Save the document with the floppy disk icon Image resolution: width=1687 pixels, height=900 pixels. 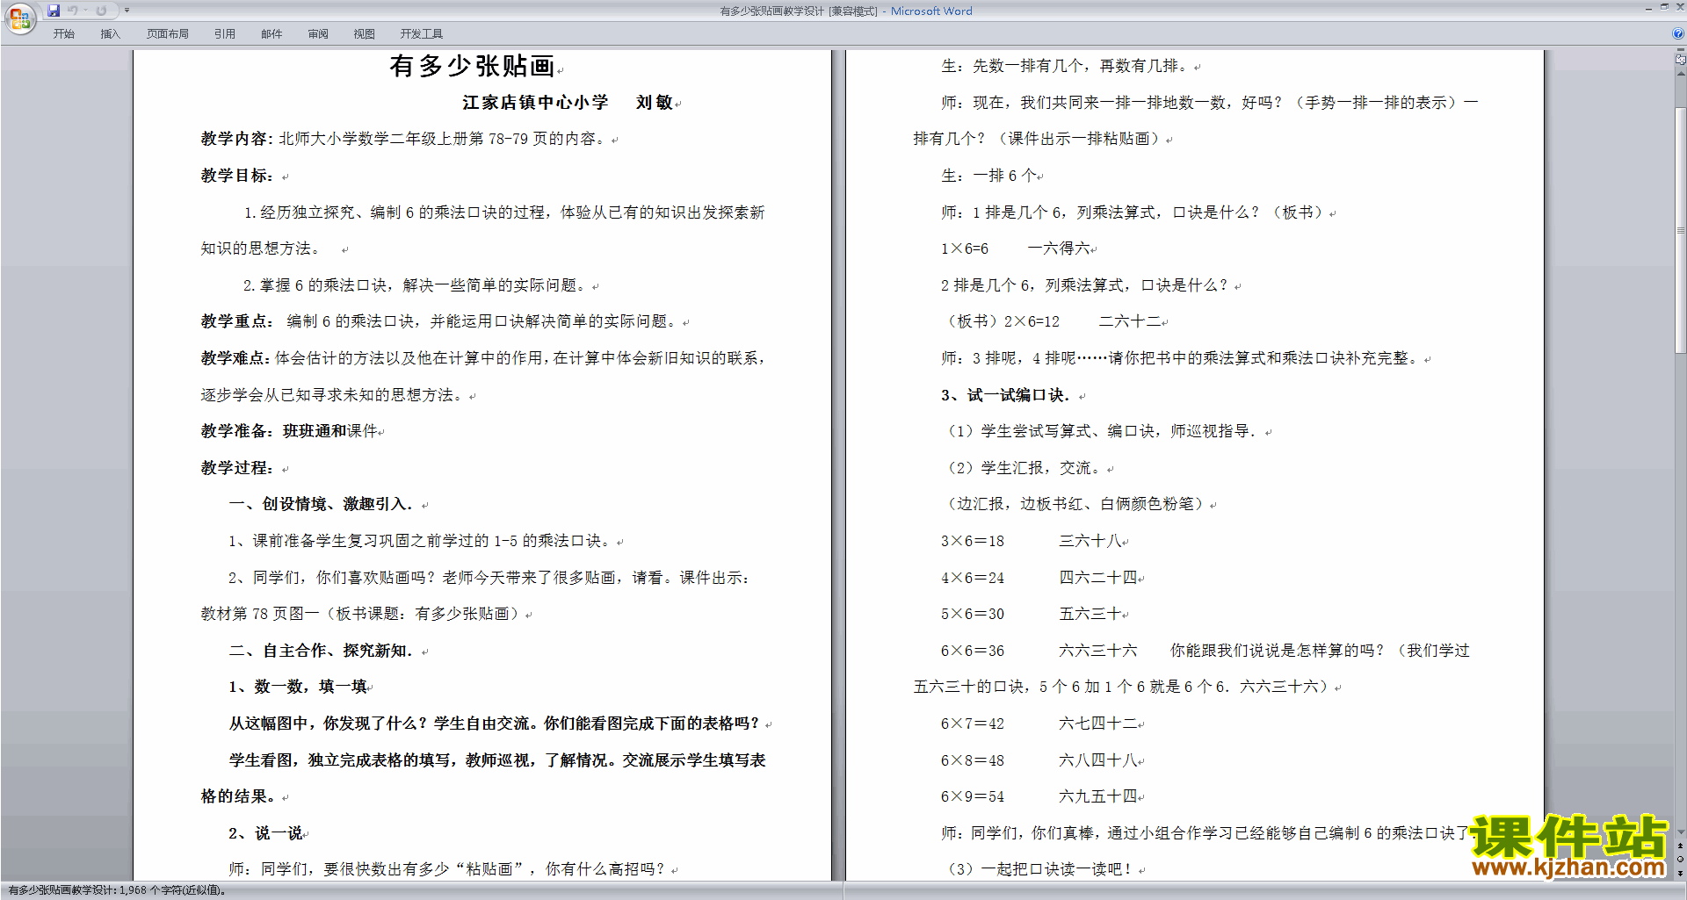(x=54, y=11)
